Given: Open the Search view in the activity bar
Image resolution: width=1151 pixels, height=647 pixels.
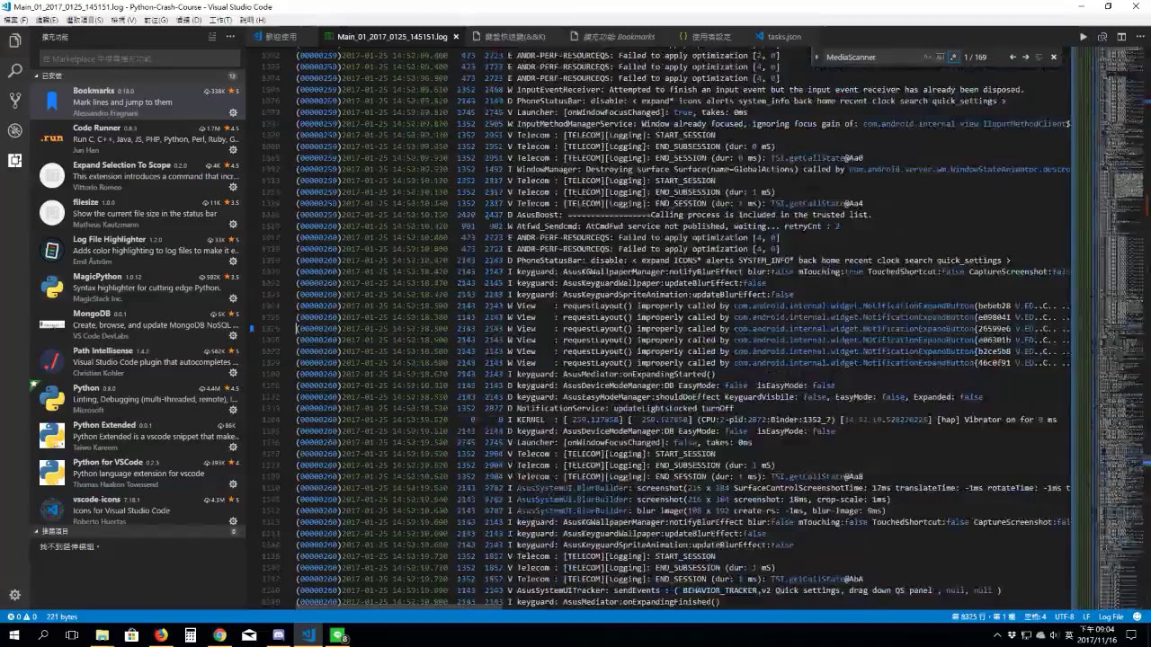Looking at the screenshot, I should tap(14, 70).
